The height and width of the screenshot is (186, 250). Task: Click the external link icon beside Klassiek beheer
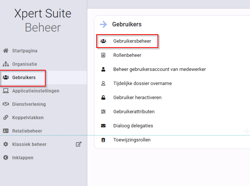78,144
